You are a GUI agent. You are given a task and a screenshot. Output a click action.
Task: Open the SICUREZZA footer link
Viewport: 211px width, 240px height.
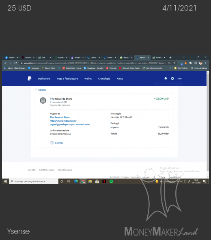point(65,170)
